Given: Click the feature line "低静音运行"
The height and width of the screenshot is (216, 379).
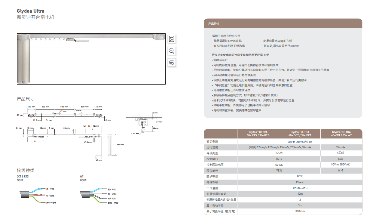Looking at the screenshot, I should tap(220, 60).
